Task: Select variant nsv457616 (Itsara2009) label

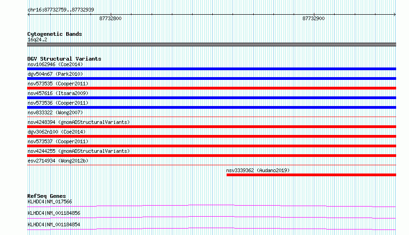Action: [x=58, y=93]
